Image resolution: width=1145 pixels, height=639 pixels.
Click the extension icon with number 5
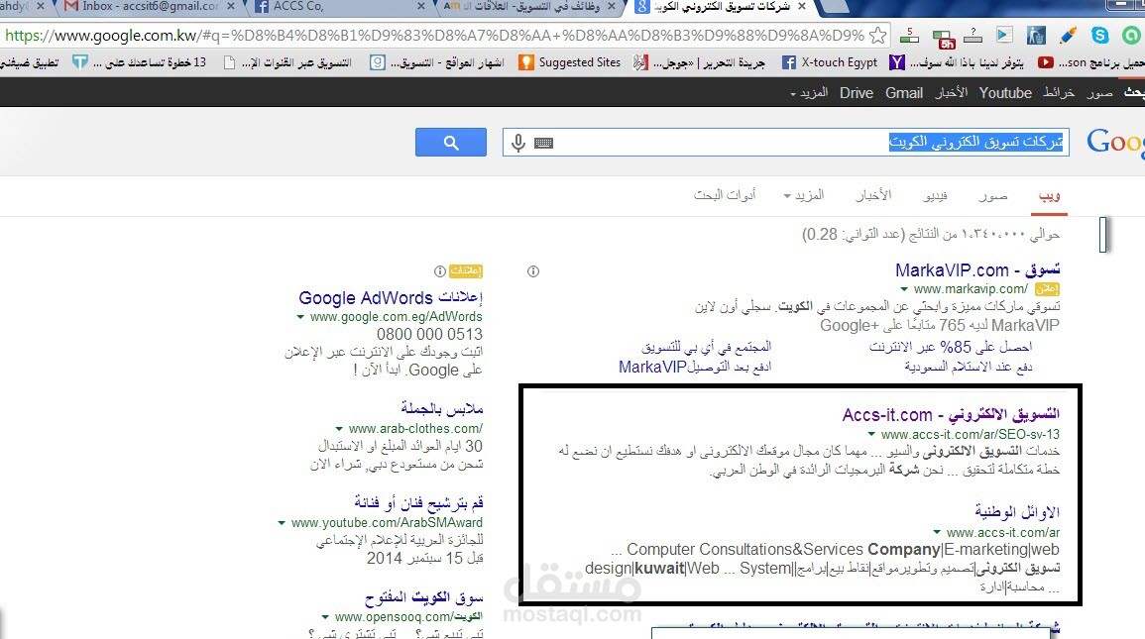[x=909, y=35]
